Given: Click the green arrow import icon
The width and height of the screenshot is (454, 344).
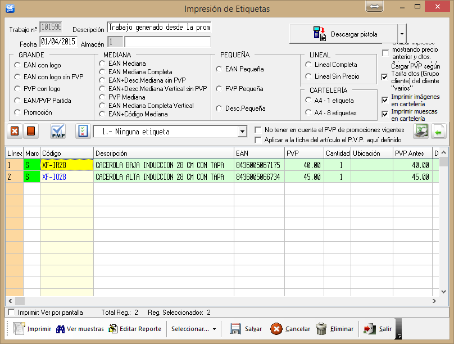Looking at the screenshot, I should 438,132.
